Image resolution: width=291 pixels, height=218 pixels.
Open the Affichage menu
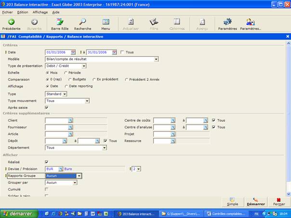(x=40, y=12)
